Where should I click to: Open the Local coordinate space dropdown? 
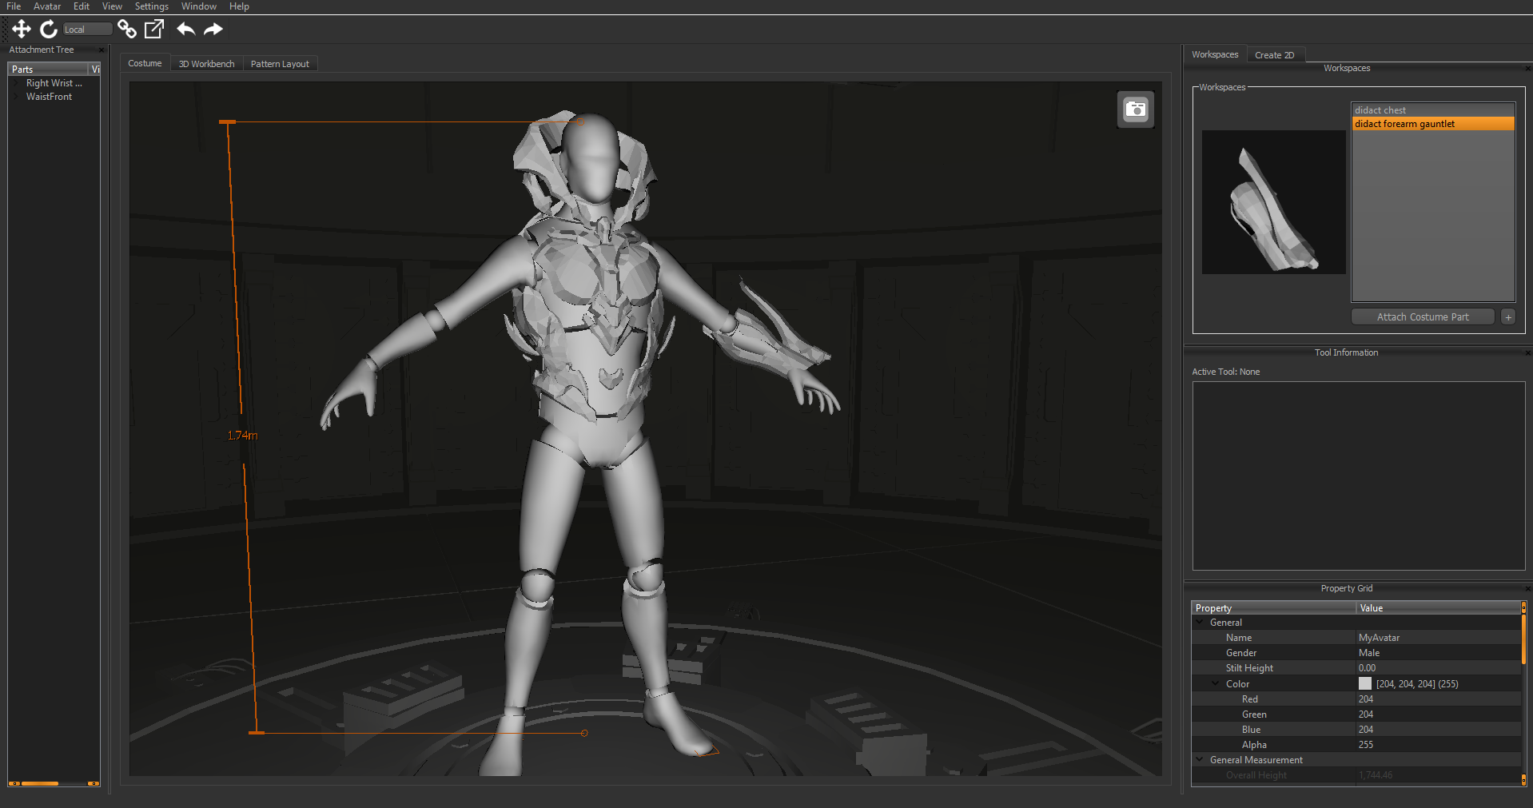(x=88, y=30)
